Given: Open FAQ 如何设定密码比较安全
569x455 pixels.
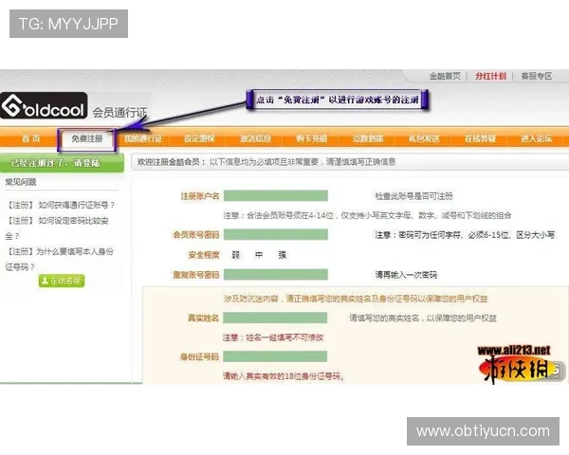Looking at the screenshot, I should click(x=57, y=228).
